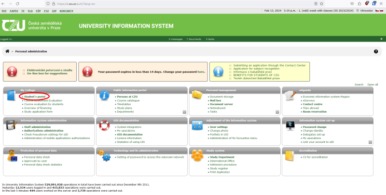Open the KONTAKTY top menu item
Viewport: 386px width, 195px height.
click(x=67, y=11)
